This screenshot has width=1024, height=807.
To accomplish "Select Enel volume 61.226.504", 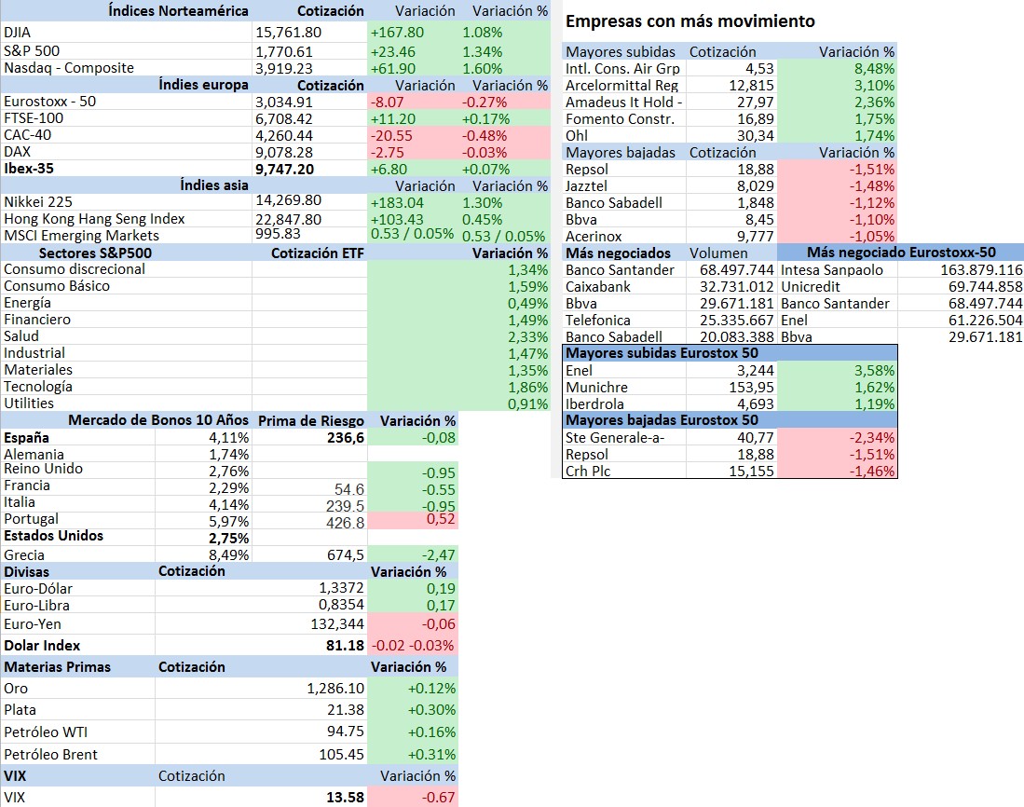I will [x=986, y=320].
